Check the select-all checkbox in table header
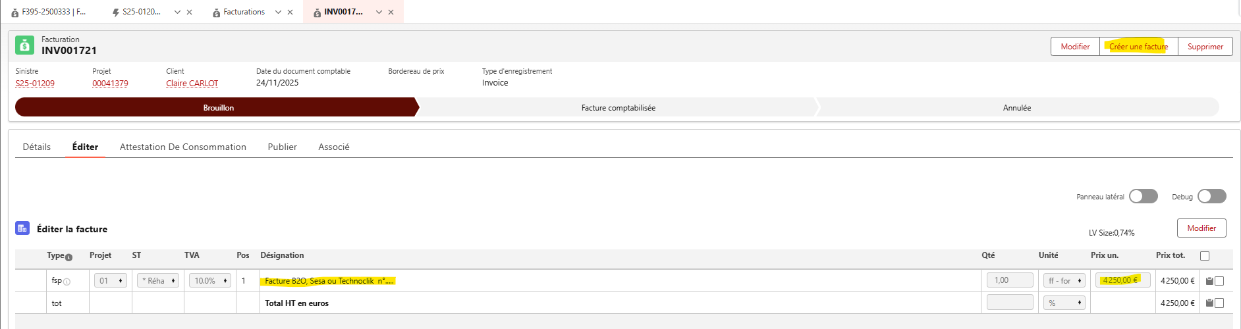1241x329 pixels. 1205,256
